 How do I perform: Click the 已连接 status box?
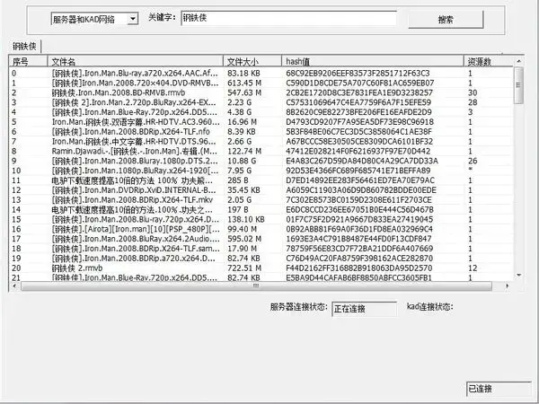click(499, 389)
